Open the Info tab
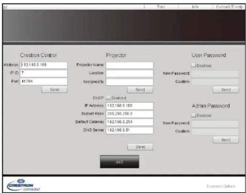246x193 pixels. point(195,7)
